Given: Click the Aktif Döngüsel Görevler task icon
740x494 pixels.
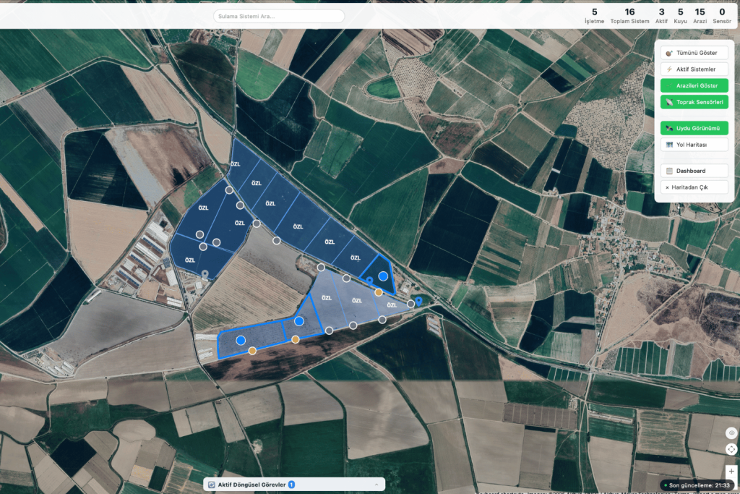Looking at the screenshot, I should 212,485.
